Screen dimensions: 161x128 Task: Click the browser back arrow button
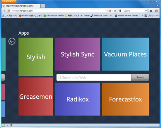[4, 11]
